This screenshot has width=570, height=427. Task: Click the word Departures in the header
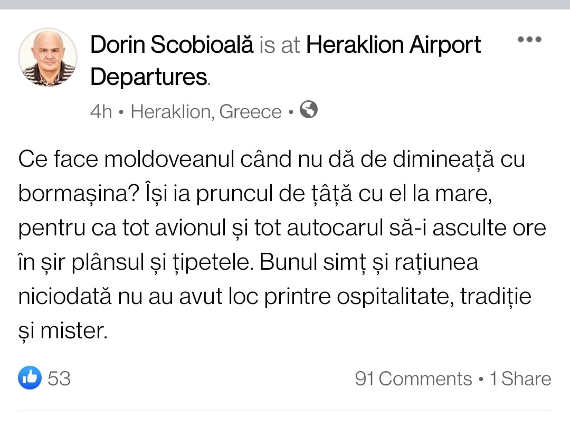pos(149,78)
